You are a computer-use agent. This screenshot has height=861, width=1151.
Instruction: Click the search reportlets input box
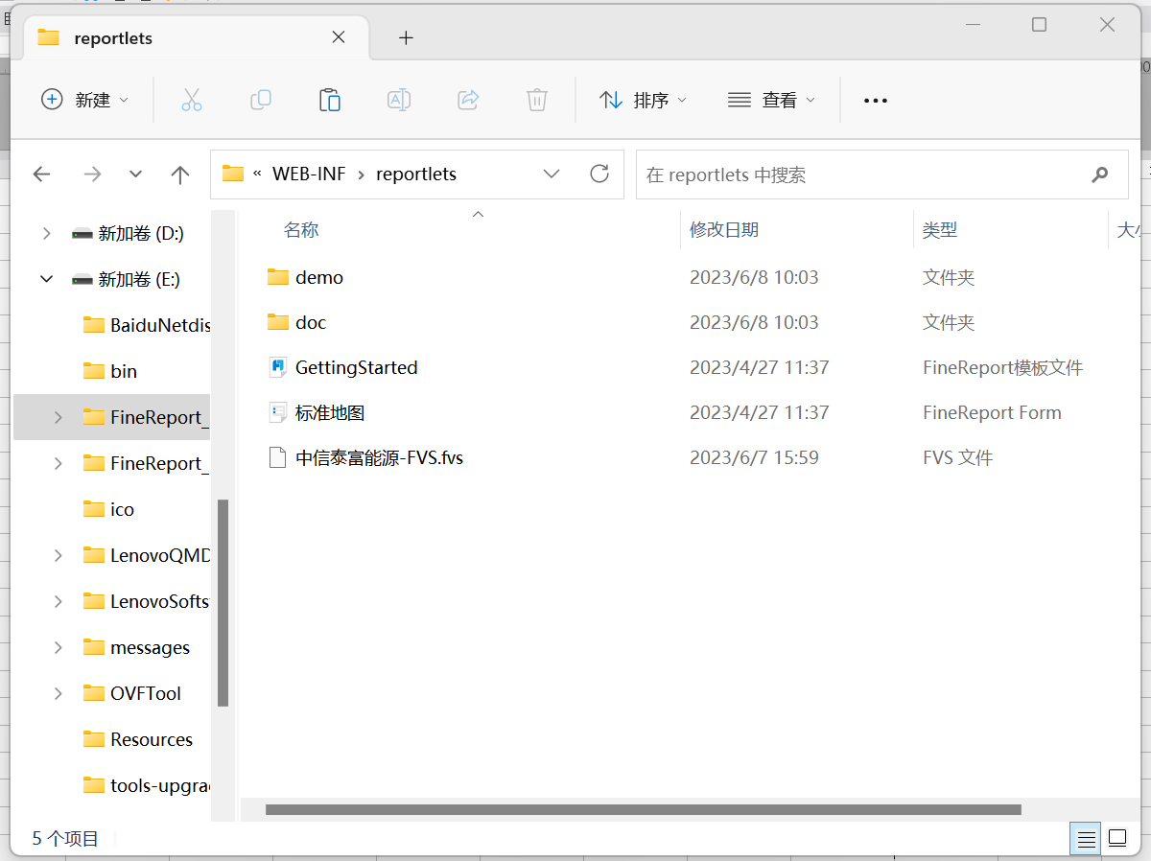[863, 175]
